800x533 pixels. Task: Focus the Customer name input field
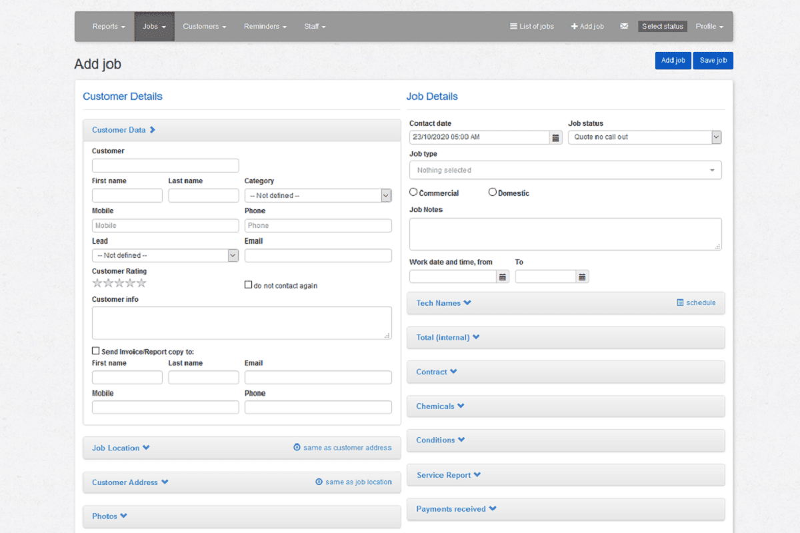[x=165, y=166]
